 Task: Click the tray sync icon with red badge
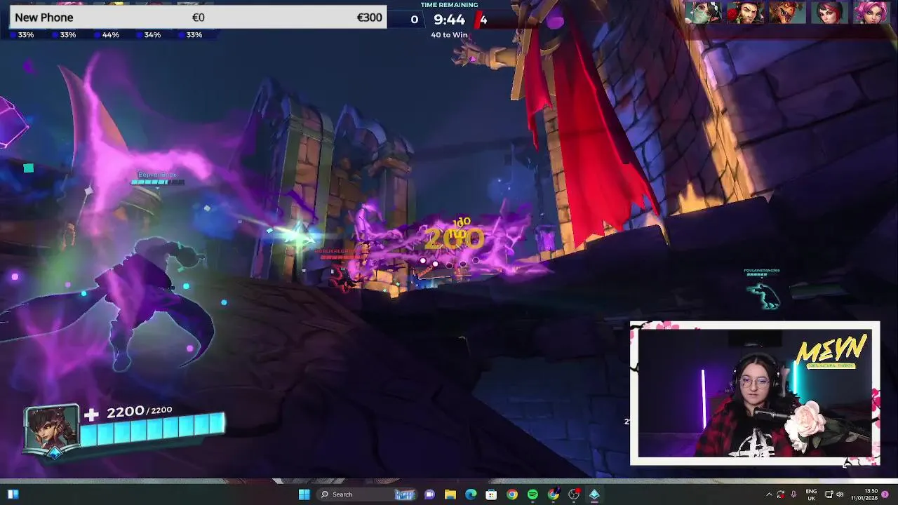click(x=781, y=494)
